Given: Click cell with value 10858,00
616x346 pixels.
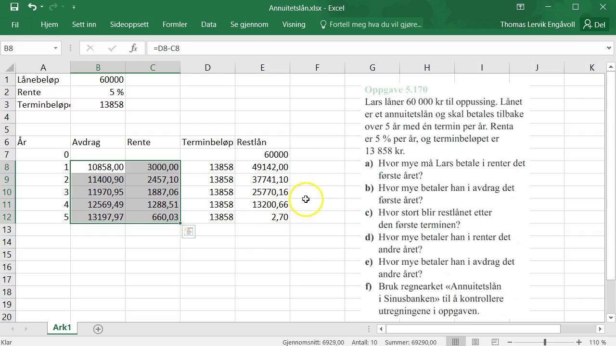Looking at the screenshot, I should tap(98, 167).
